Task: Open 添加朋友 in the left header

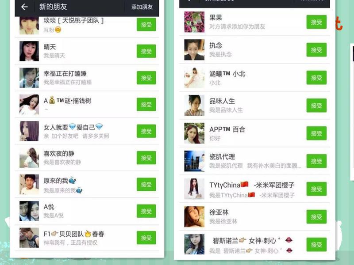Action: click(x=142, y=7)
